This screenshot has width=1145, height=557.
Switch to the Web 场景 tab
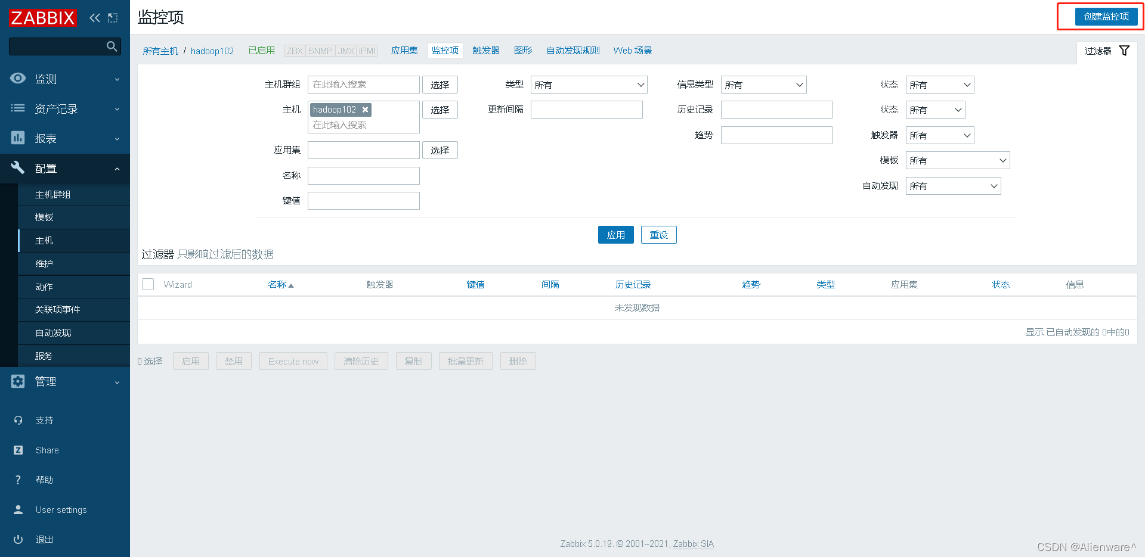pos(633,51)
